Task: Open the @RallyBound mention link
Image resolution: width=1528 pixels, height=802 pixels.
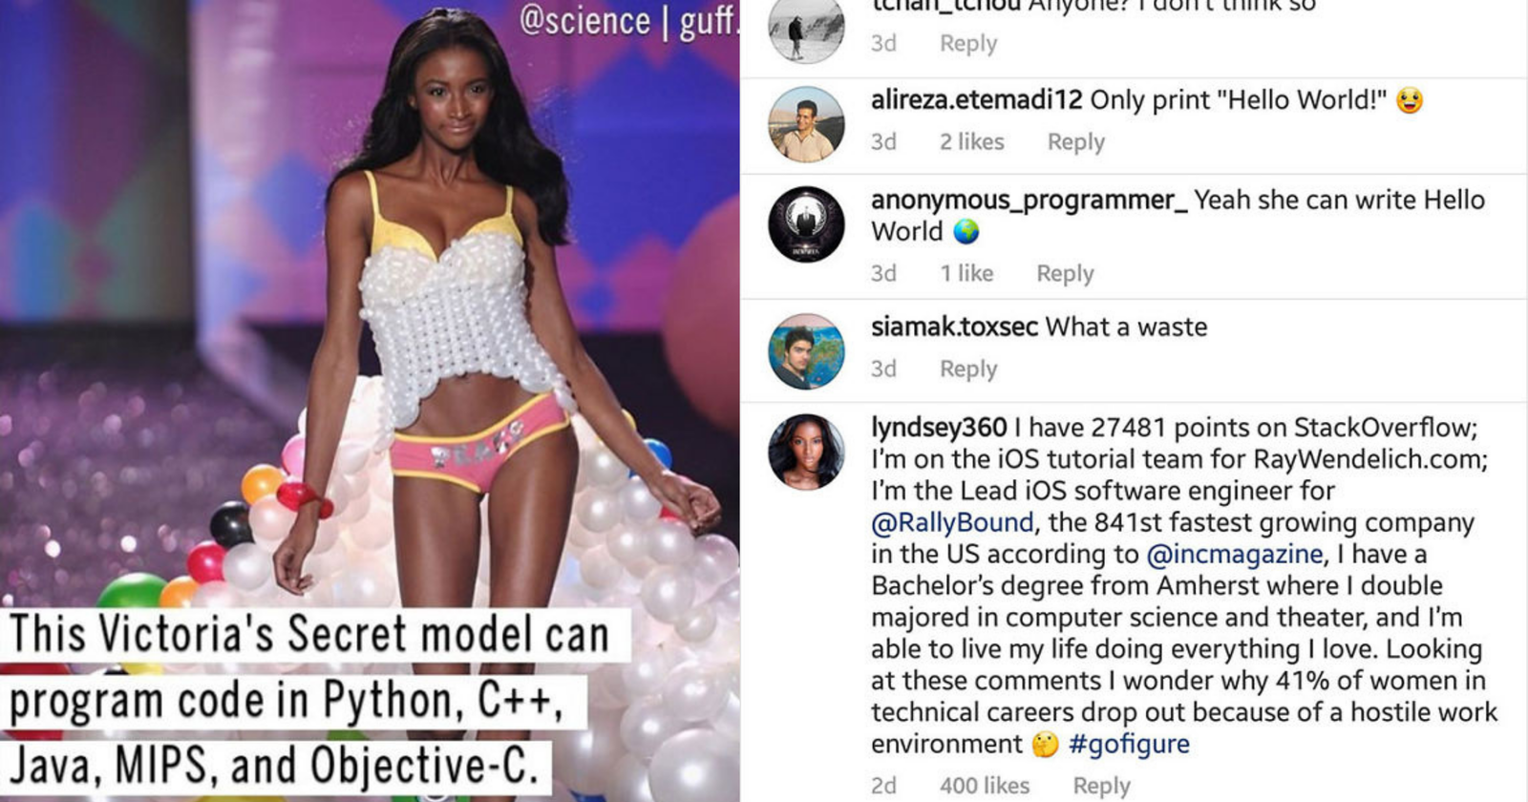Action: [952, 522]
